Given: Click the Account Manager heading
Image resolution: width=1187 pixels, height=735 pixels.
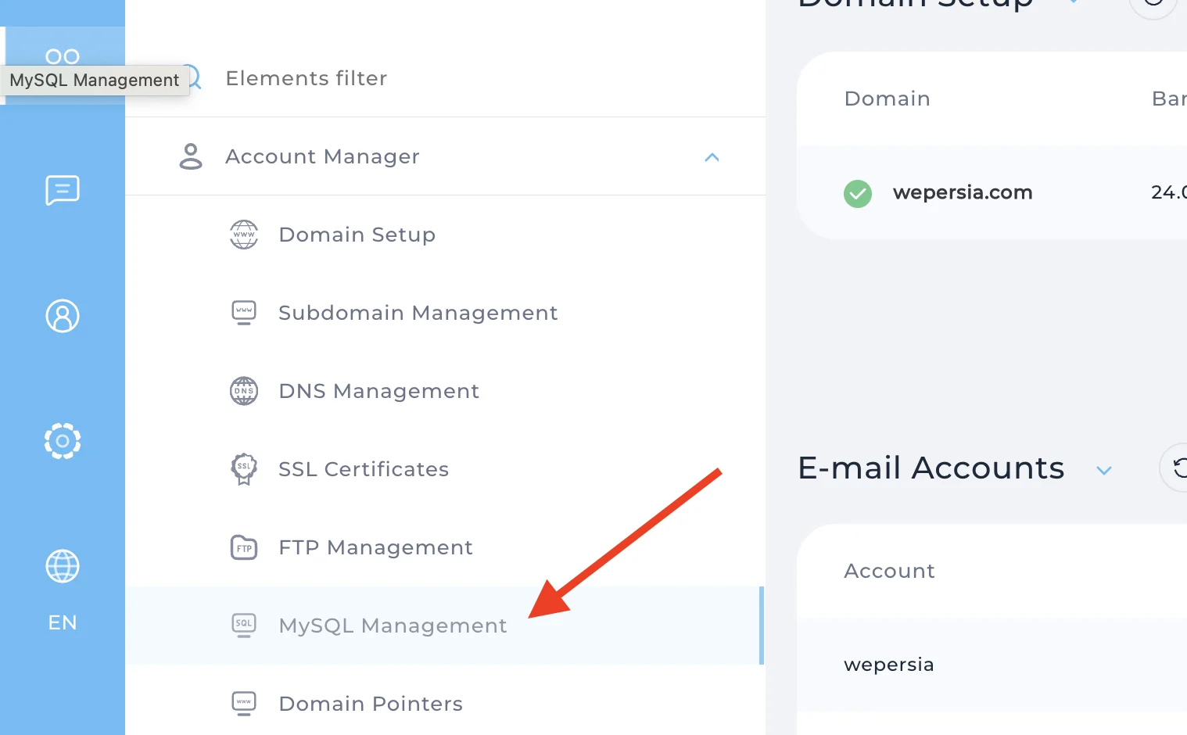Looking at the screenshot, I should [x=322, y=156].
